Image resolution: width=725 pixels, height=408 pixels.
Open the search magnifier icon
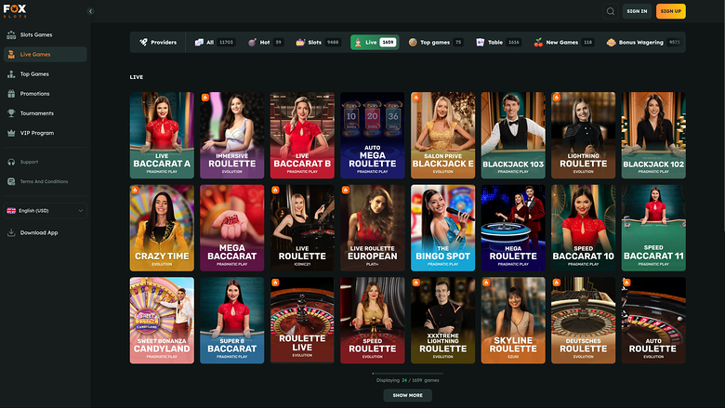611,11
